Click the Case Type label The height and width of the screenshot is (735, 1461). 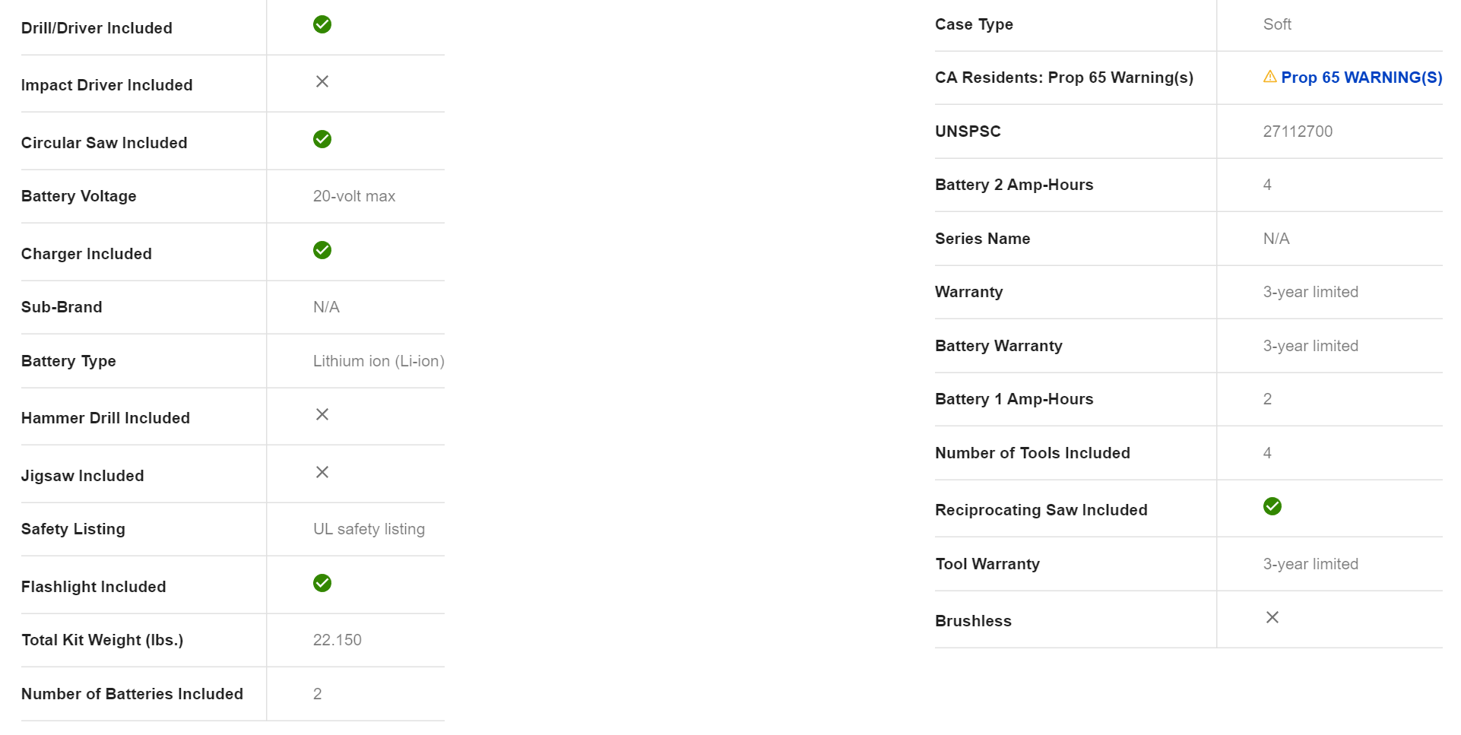[974, 24]
